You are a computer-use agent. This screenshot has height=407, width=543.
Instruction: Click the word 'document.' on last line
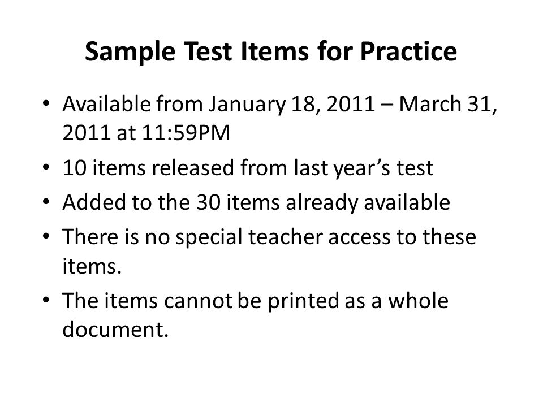[115, 329]
